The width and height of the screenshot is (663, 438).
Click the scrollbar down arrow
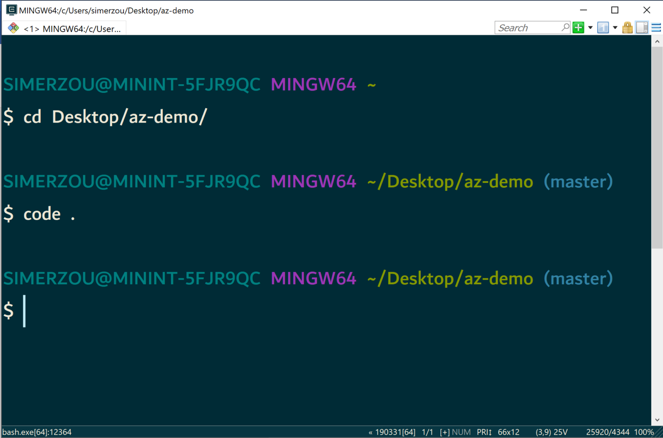(x=657, y=420)
